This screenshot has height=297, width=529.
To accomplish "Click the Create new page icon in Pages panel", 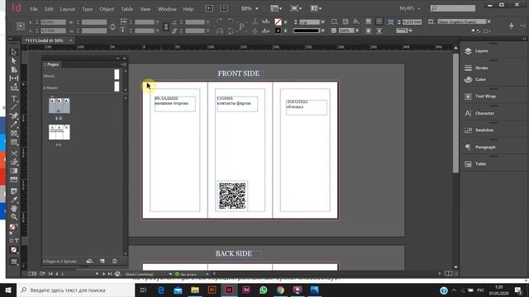I will [102, 261].
